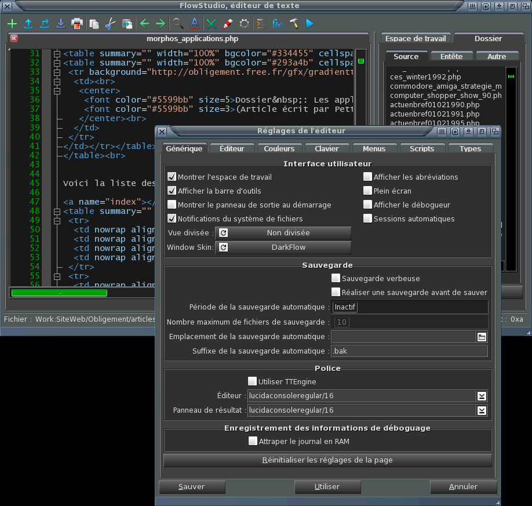This screenshot has height=506, width=532.
Task: Open search with the magnifying glass icon
Action: pyautogui.click(x=178, y=24)
